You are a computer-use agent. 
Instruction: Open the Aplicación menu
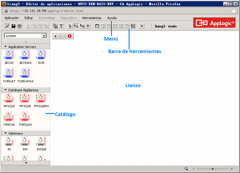click(x=12, y=18)
